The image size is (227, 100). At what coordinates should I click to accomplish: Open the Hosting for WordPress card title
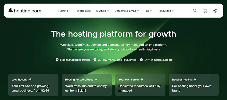click(79, 79)
